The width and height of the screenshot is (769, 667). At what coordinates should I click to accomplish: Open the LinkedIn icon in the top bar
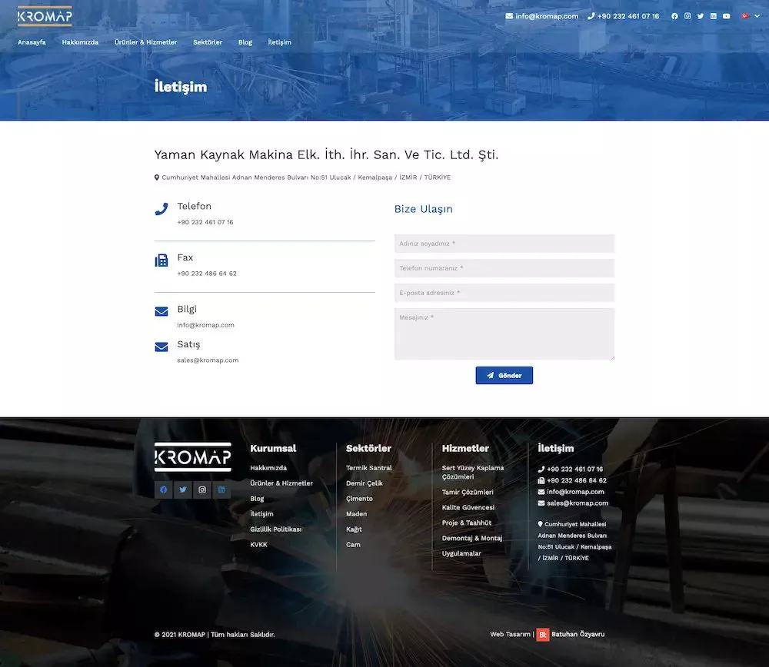tap(714, 16)
